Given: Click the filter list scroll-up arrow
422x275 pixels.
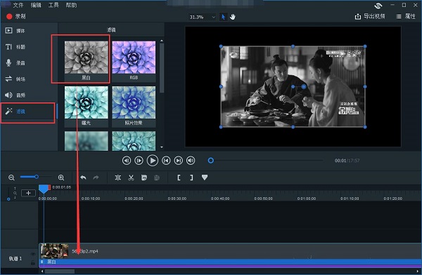Looking at the screenshot, I should tap(162, 41).
